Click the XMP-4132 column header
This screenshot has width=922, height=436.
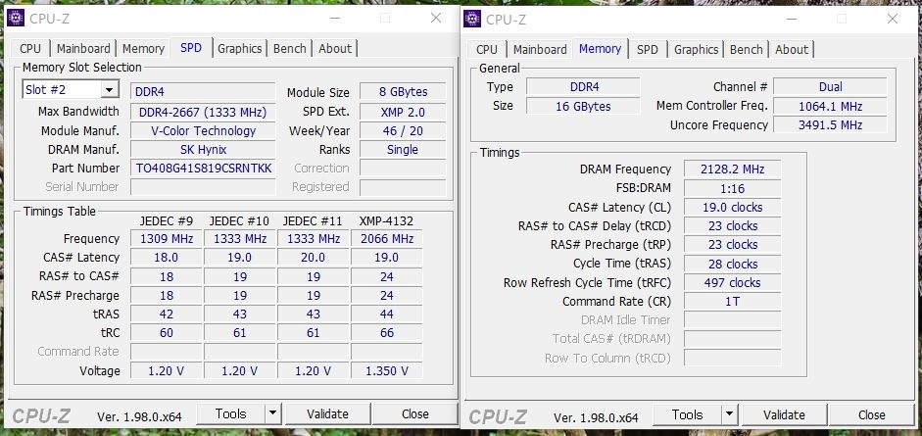point(386,220)
